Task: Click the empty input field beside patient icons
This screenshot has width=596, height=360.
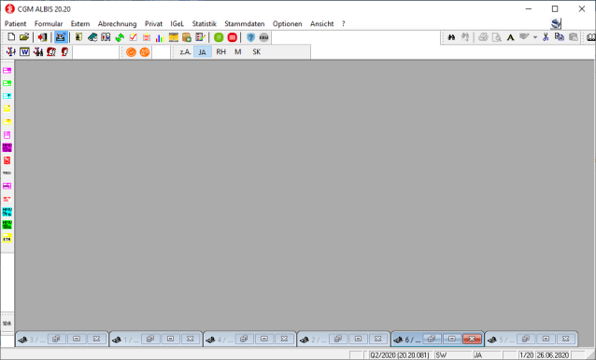Action: click(95, 52)
